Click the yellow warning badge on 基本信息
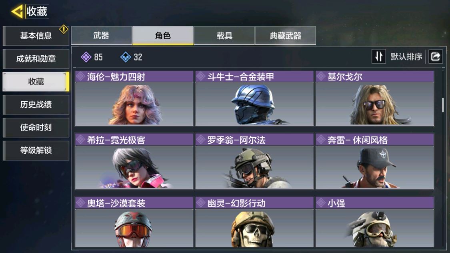The image size is (450, 253). click(64, 29)
